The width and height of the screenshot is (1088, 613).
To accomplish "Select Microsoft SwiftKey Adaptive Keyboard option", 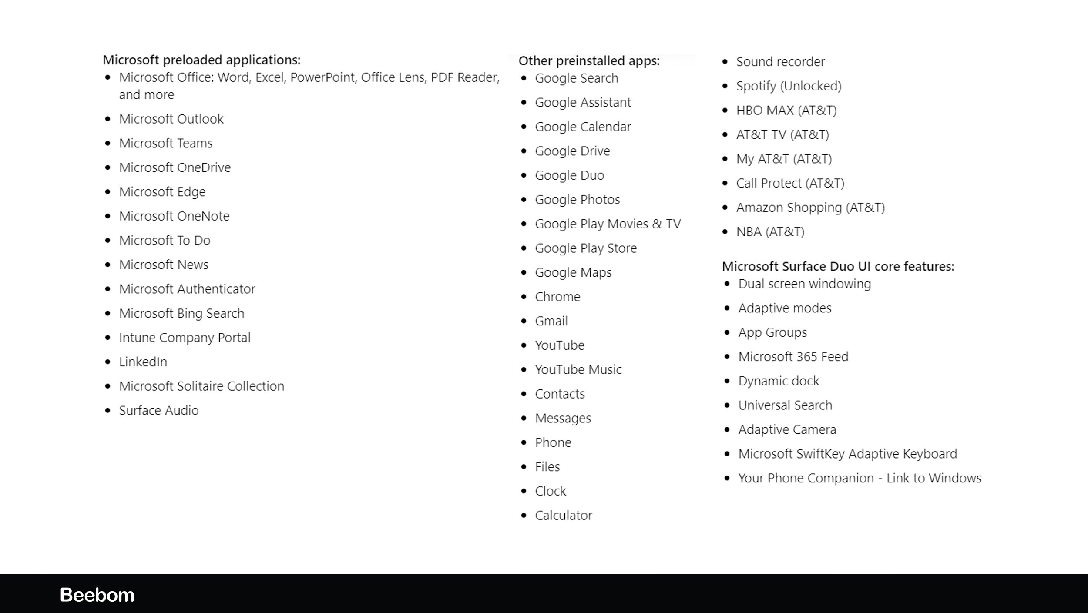I will tap(847, 453).
